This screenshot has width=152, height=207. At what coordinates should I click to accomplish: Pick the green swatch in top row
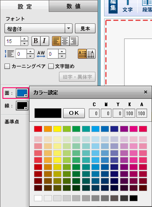click(x=76, y=129)
